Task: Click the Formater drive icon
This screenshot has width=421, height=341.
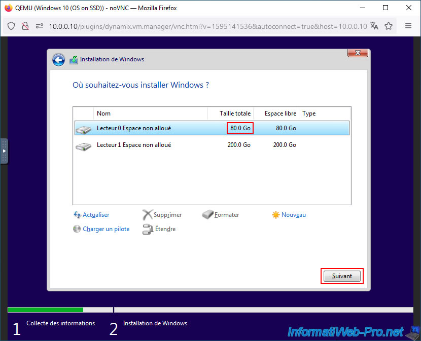Action: (x=207, y=214)
